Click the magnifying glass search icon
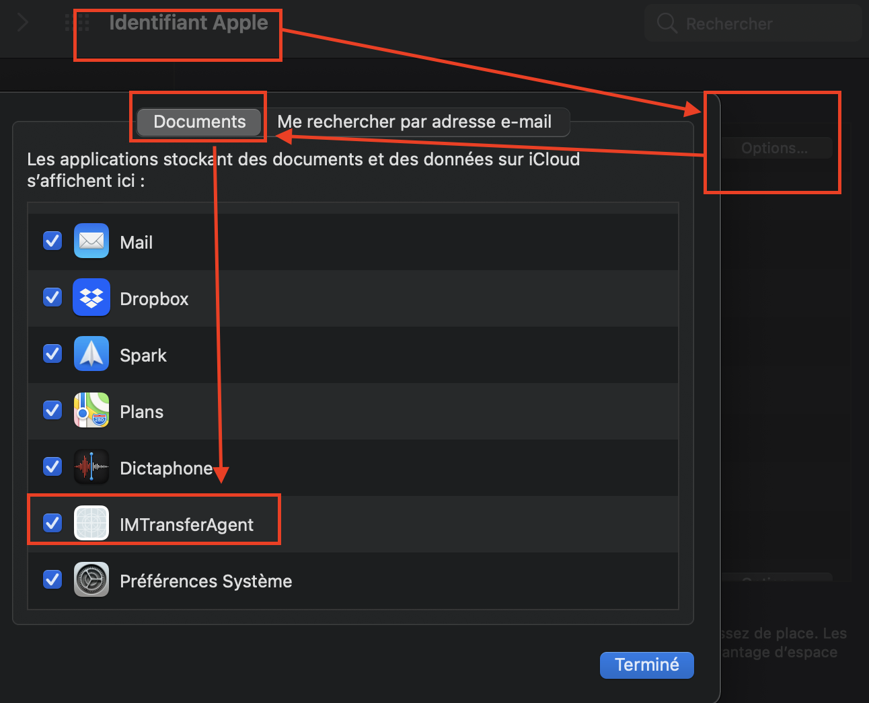The image size is (869, 703). [x=667, y=24]
